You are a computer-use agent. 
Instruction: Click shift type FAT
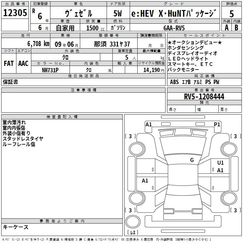(x=9, y=63)
